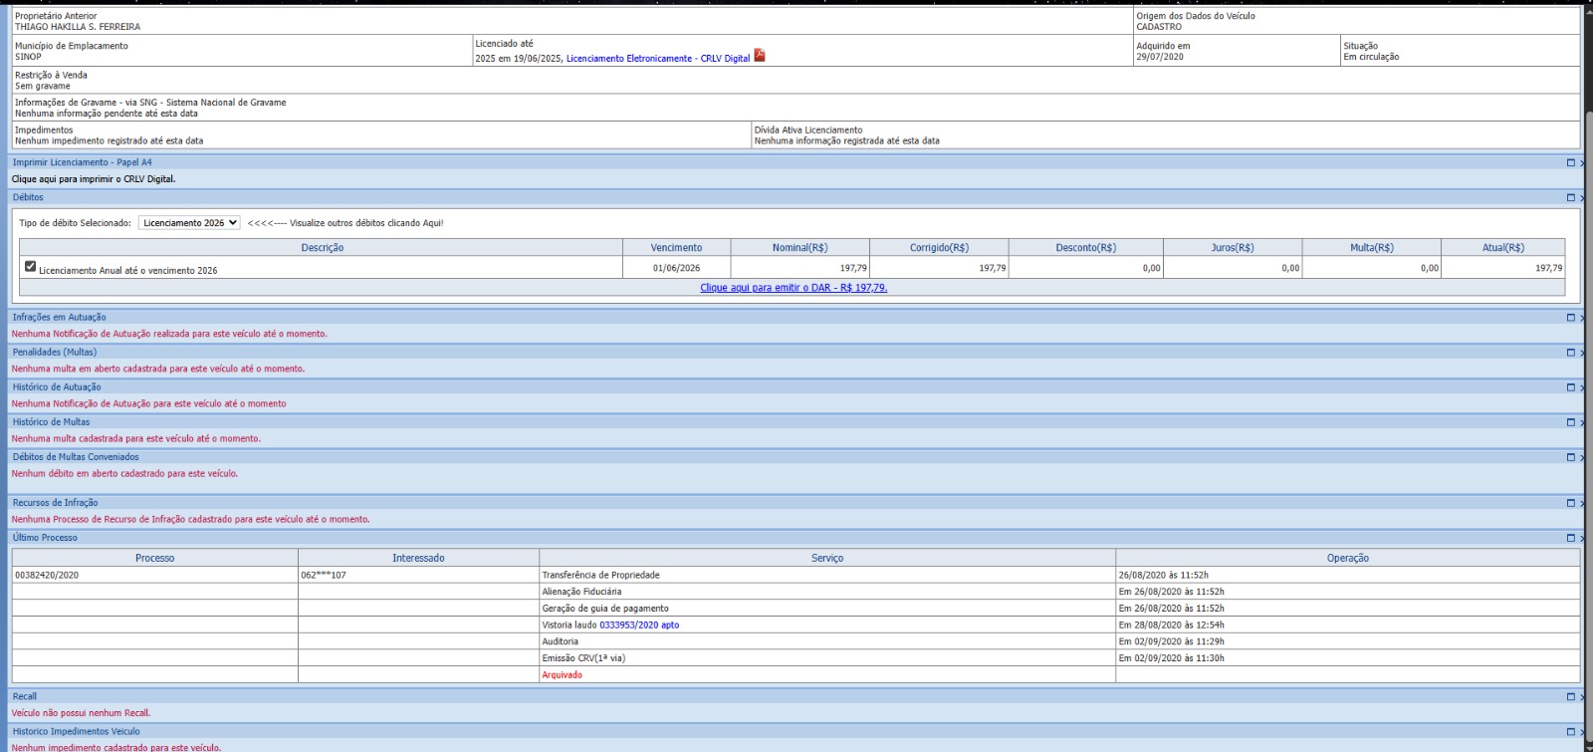Maximize the Recursos de Infração panel
Viewport: 1593px width, 752px height.
(1571, 503)
